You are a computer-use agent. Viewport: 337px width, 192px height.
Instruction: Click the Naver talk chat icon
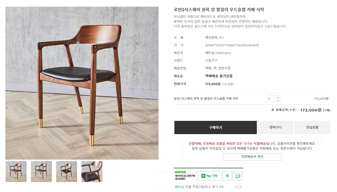click(x=237, y=176)
